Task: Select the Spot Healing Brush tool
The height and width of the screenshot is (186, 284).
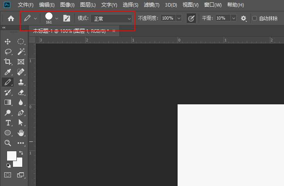Action: [21, 72]
